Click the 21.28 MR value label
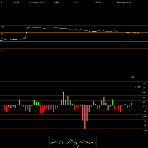The image size is (148, 148). pos(138,87)
